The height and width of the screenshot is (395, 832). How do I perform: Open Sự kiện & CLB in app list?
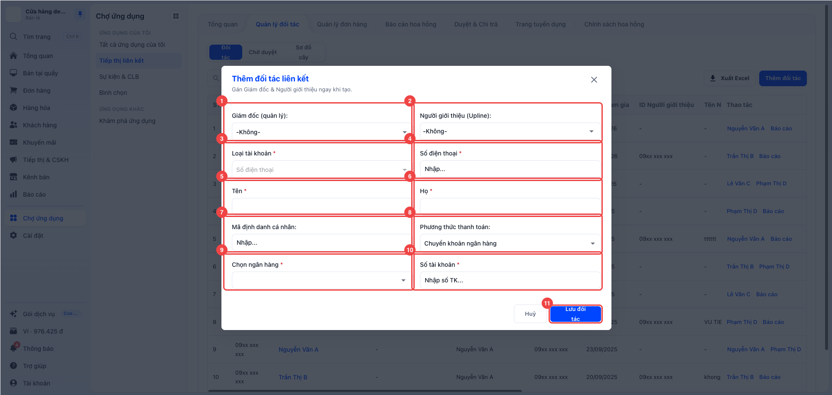click(119, 77)
